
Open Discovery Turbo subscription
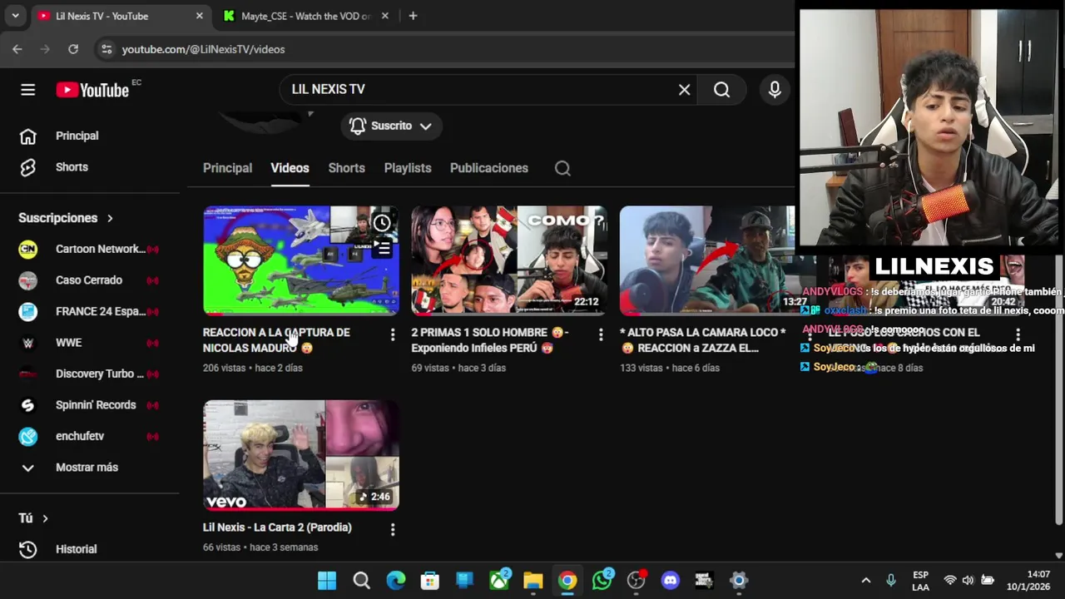coord(90,374)
